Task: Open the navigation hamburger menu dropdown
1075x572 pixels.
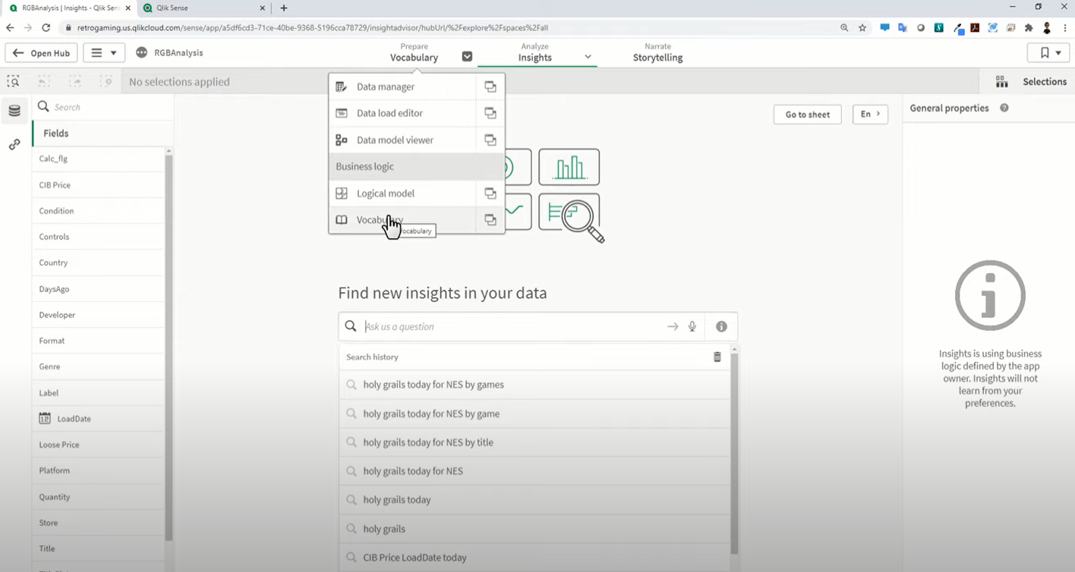Action: (104, 53)
